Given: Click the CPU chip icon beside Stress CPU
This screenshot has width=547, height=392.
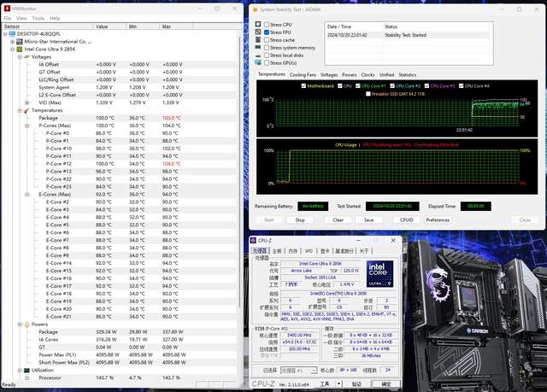Looking at the screenshot, I should tap(258, 24).
